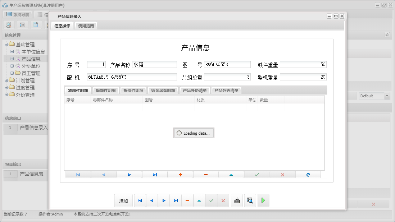Image resolution: width=395 pixels, height=222 pixels.
Task: Collapse the right panel with the double chevron
Action: tap(387, 34)
